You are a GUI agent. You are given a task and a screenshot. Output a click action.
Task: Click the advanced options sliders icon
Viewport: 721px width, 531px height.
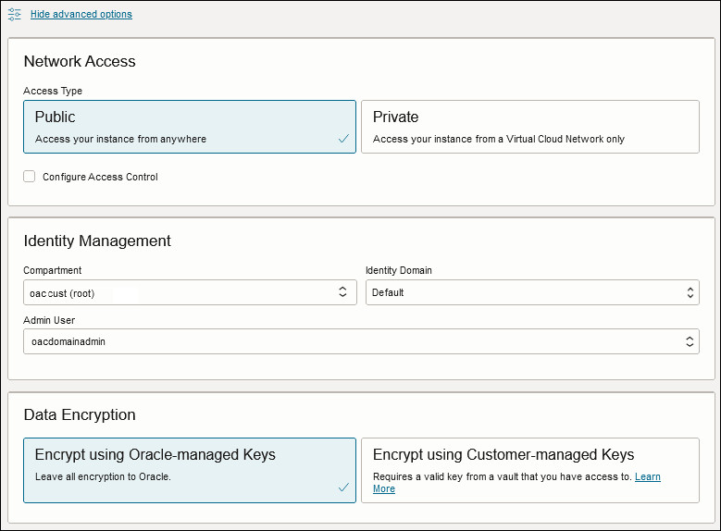(15, 14)
